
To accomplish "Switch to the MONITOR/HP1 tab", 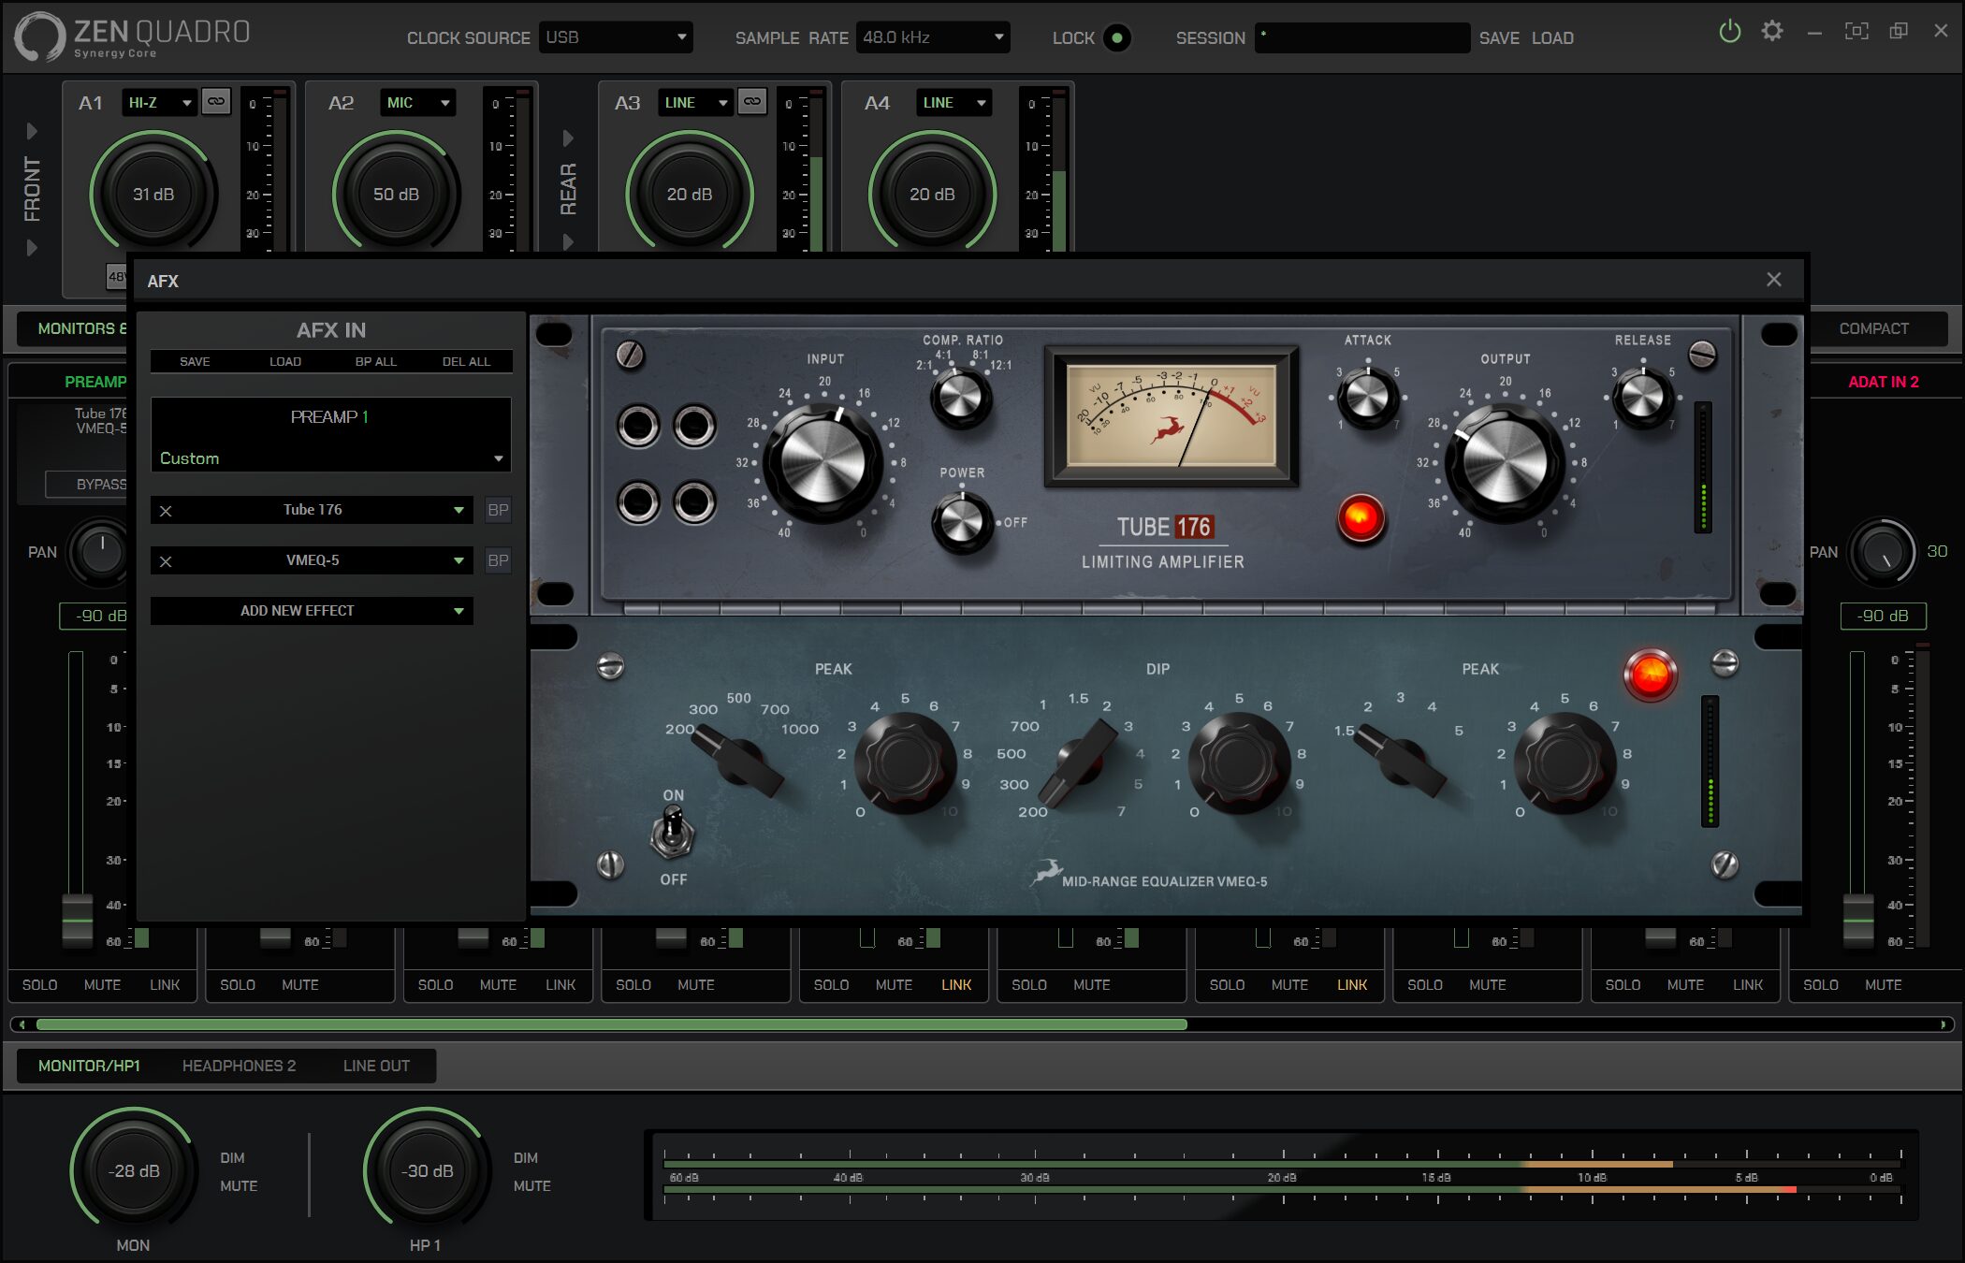I will point(89,1066).
